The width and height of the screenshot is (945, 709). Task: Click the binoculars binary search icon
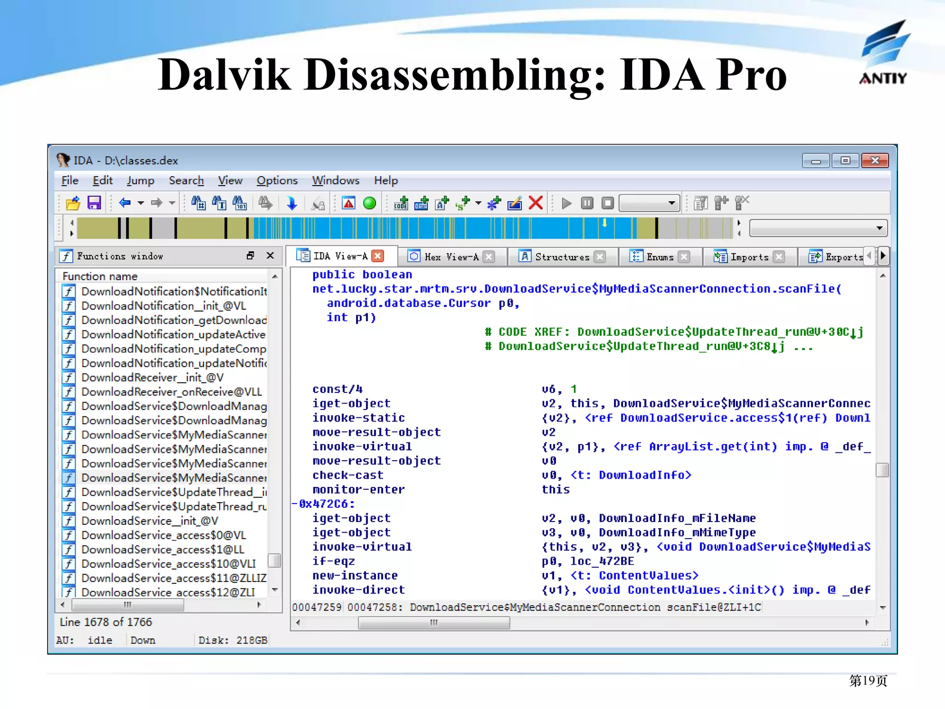tap(239, 203)
